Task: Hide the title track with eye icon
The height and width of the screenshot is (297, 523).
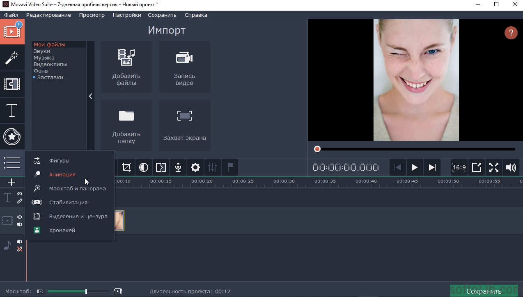Action: 19,194
